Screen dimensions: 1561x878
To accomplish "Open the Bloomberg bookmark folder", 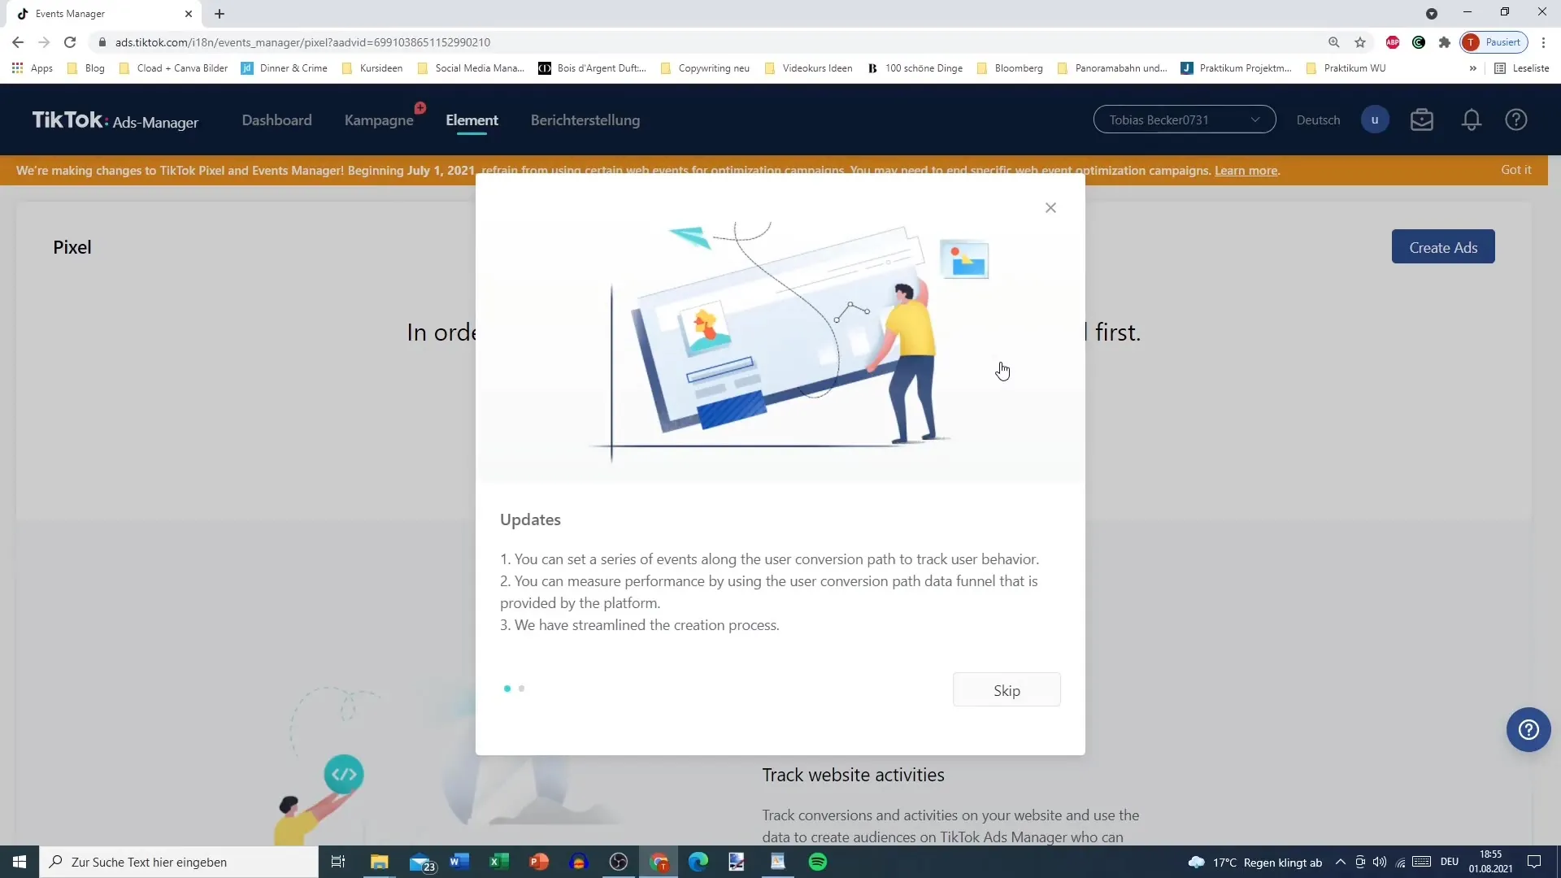I will (1010, 68).
